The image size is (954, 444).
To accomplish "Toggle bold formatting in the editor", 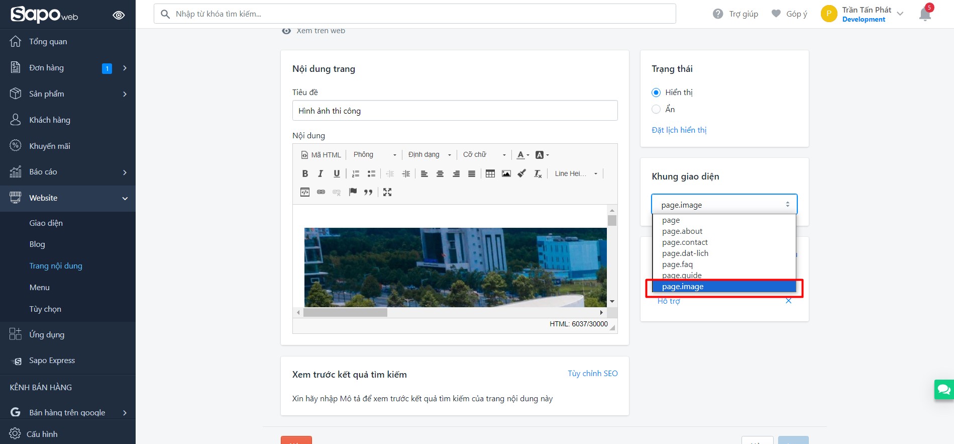I will click(305, 173).
